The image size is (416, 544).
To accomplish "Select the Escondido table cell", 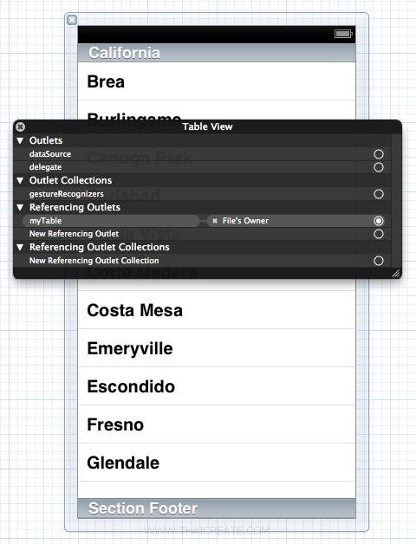I will point(217,386).
